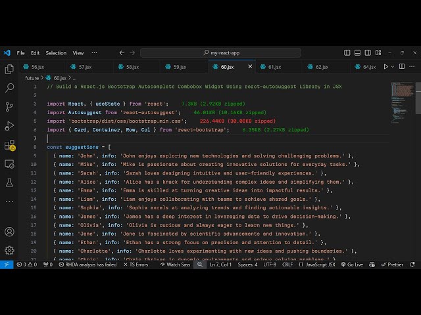Open the Accounts icon
The width and height of the screenshot is (421, 315).
pos(9,232)
